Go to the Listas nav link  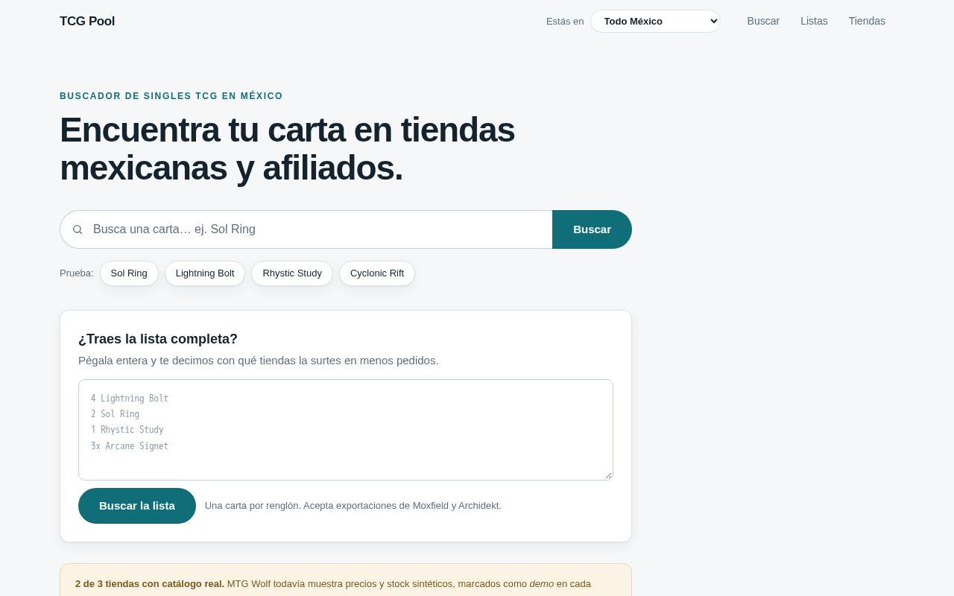(x=814, y=21)
